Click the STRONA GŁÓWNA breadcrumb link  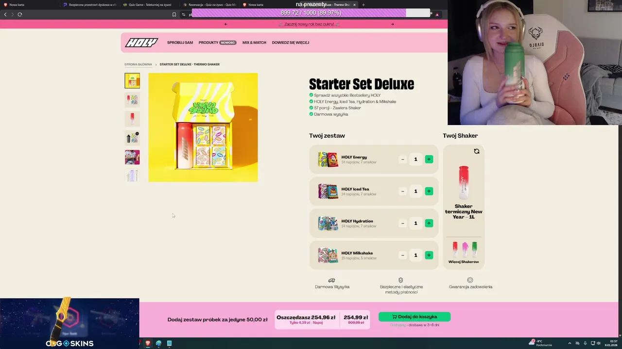[x=138, y=64]
